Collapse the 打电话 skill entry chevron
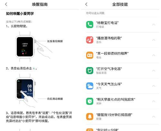This screenshot has height=131, width=161. point(154,25)
